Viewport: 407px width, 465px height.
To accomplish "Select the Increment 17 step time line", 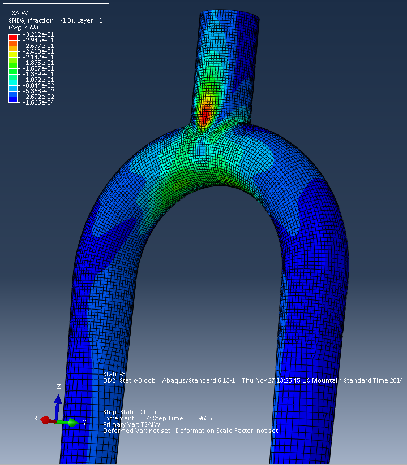I will click(x=157, y=418).
